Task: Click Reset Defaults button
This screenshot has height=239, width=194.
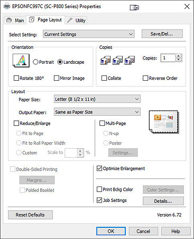Action: [x=30, y=215]
